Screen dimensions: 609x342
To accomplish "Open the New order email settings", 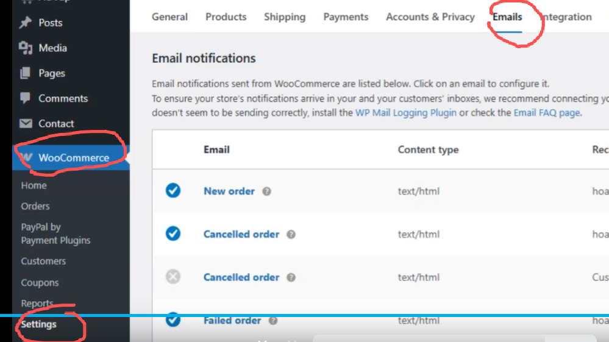I will point(229,191).
